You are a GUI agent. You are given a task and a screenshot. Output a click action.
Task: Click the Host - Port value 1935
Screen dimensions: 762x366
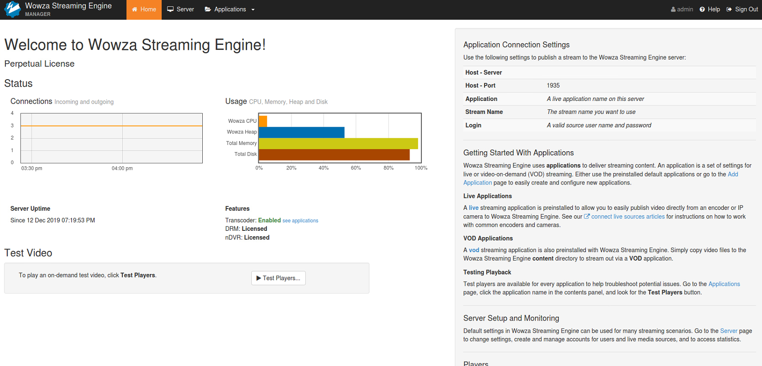pyautogui.click(x=553, y=85)
